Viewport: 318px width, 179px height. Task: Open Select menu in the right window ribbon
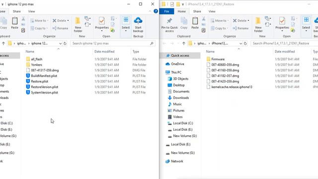coord(306,24)
